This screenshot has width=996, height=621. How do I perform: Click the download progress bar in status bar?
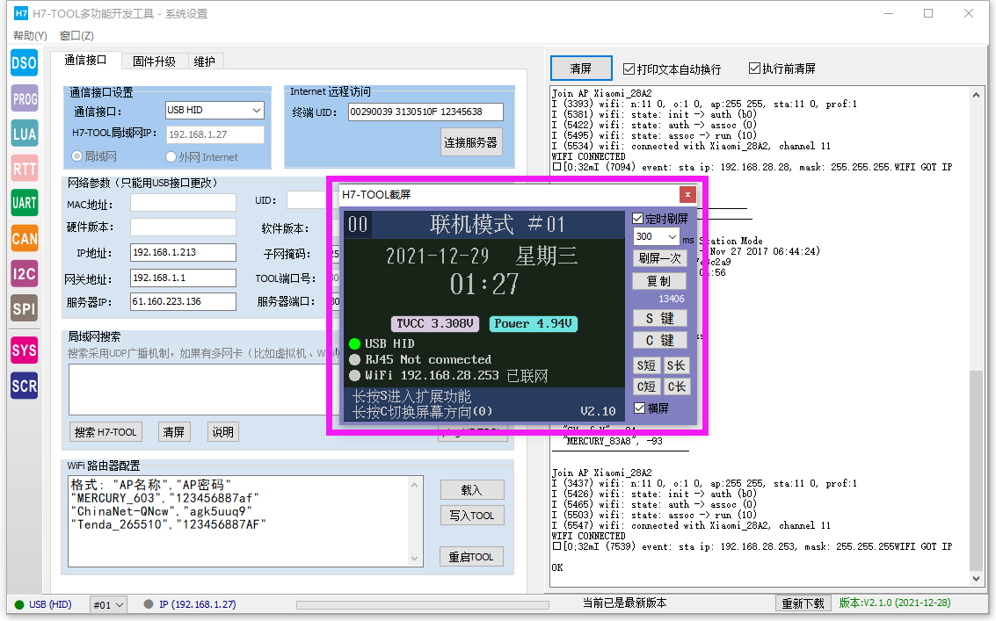[x=423, y=605]
